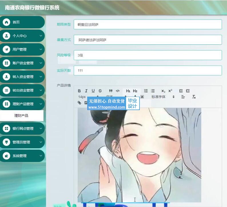Insert a blockquote in editor
The width and height of the screenshot is (227, 207).
[x=111, y=91]
